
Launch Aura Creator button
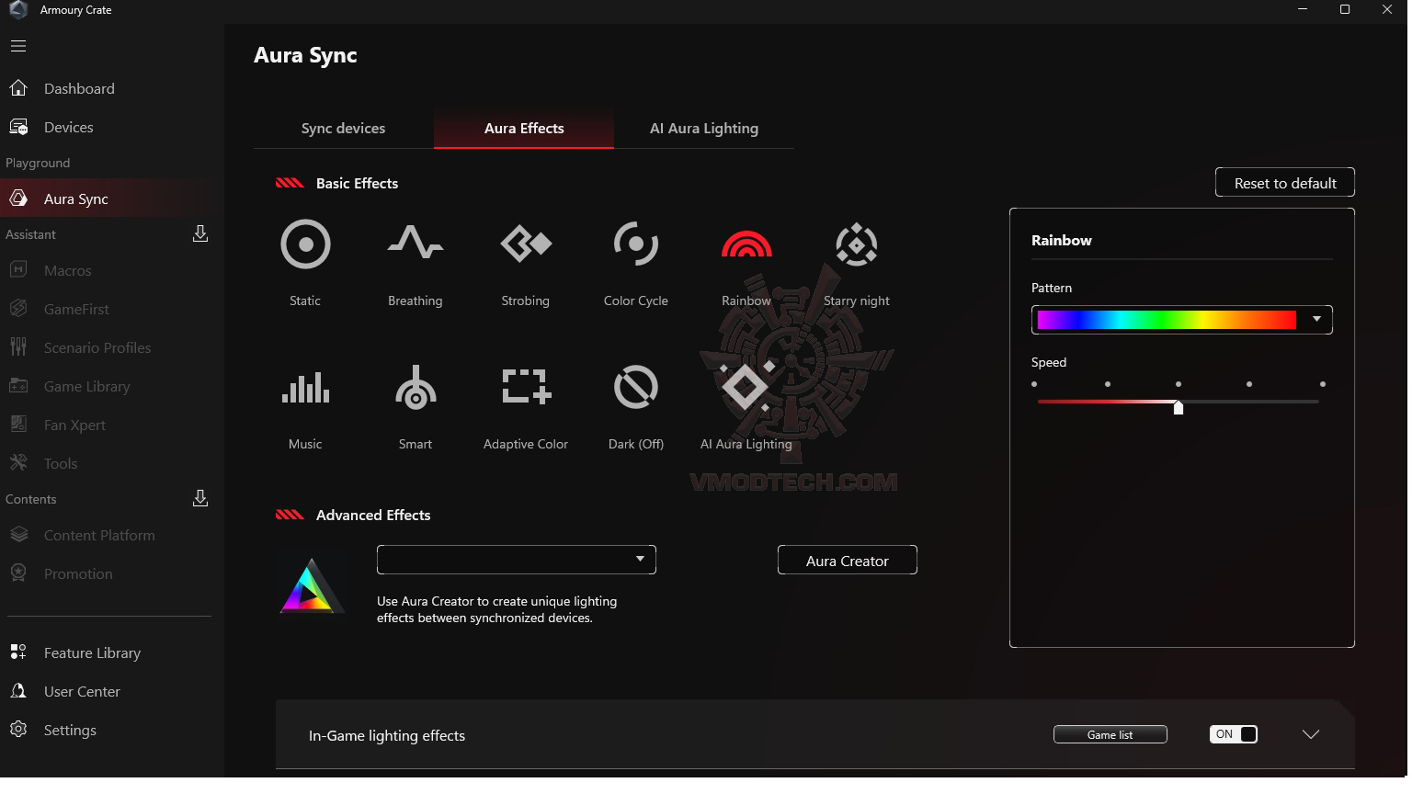coord(848,560)
